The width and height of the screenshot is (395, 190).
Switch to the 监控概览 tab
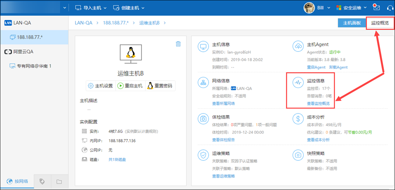(379, 23)
